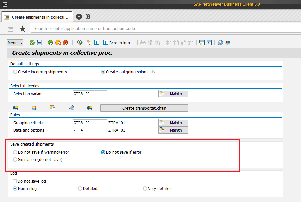Click the Execute clock icon
Screen dimensions: 301x202
click(x=80, y=43)
